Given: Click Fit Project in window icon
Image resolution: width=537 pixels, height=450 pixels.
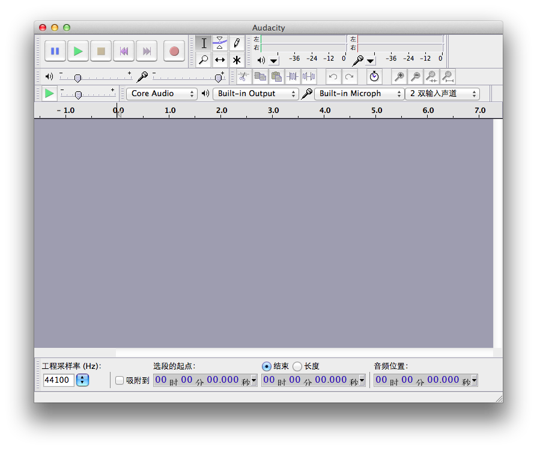Looking at the screenshot, I should tap(448, 77).
